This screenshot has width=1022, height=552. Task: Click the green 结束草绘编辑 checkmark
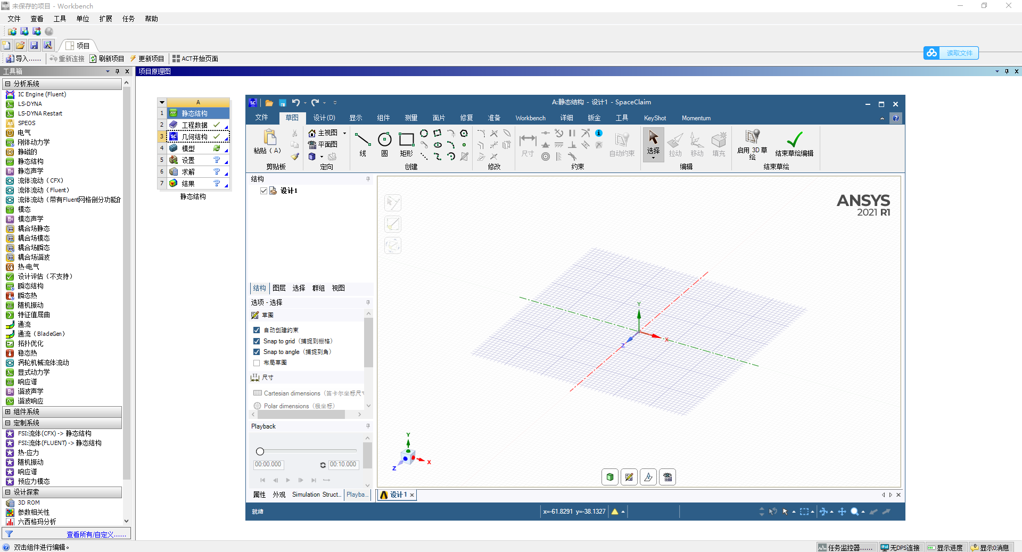pos(794,139)
